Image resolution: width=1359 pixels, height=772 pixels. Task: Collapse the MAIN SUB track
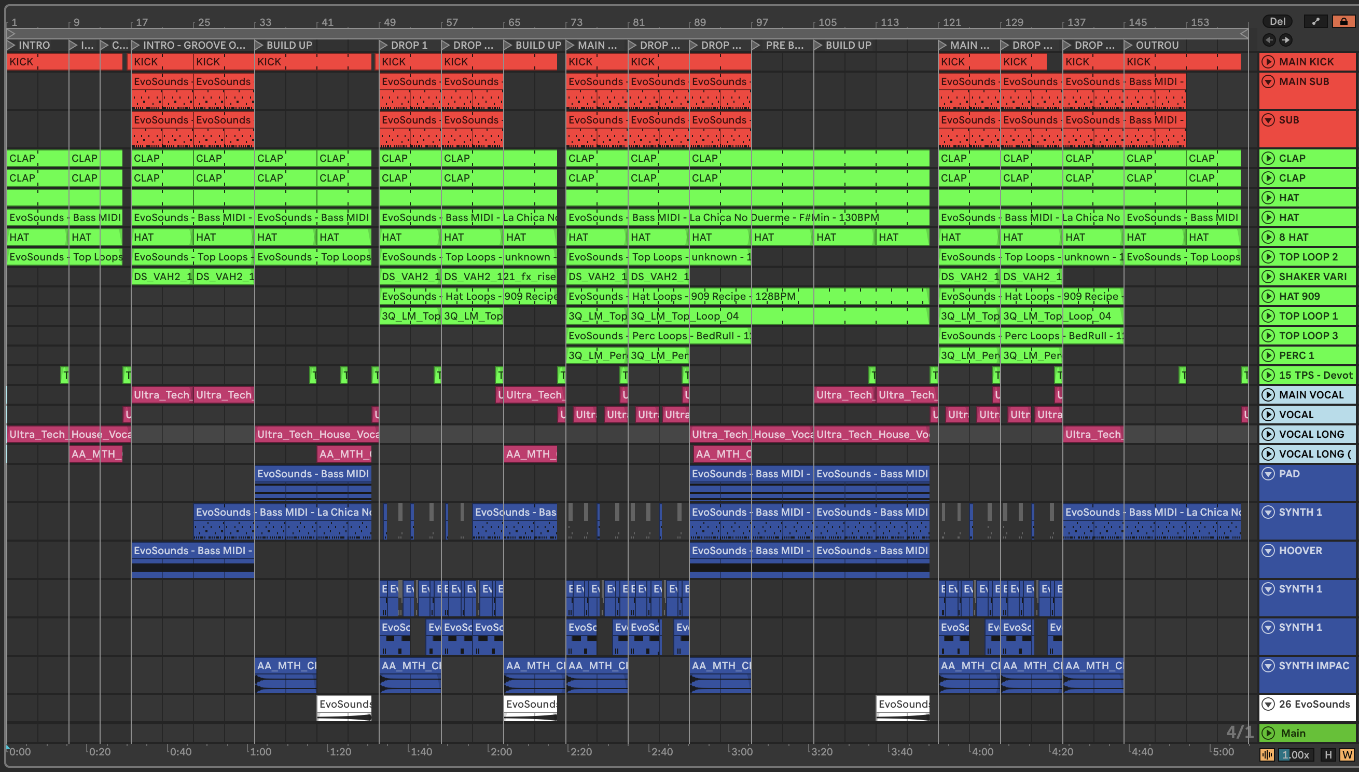[1268, 81]
